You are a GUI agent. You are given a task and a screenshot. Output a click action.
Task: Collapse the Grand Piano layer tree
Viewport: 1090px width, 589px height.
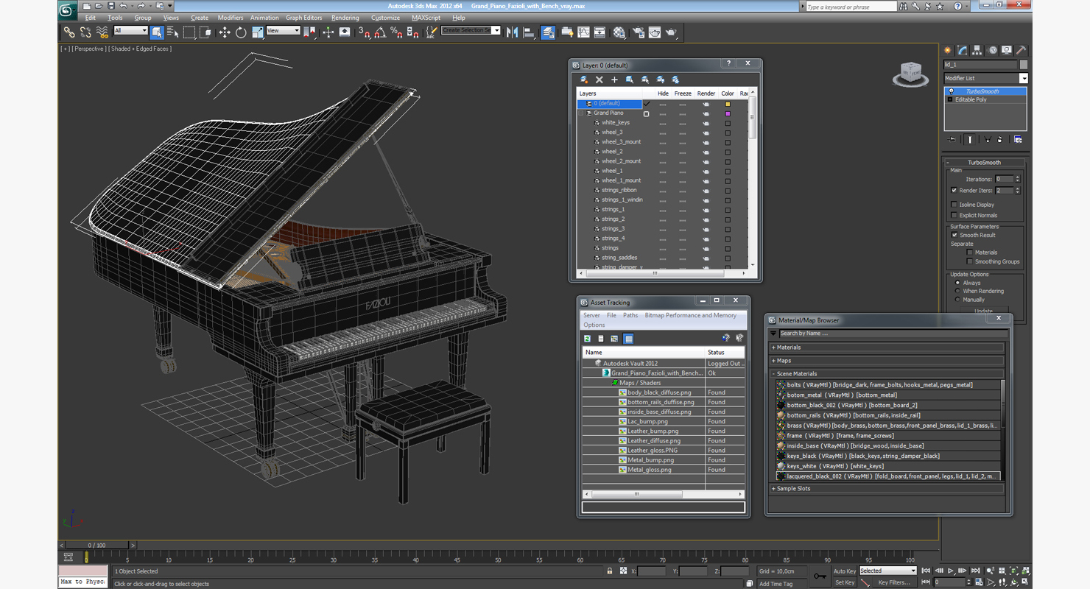(x=581, y=113)
